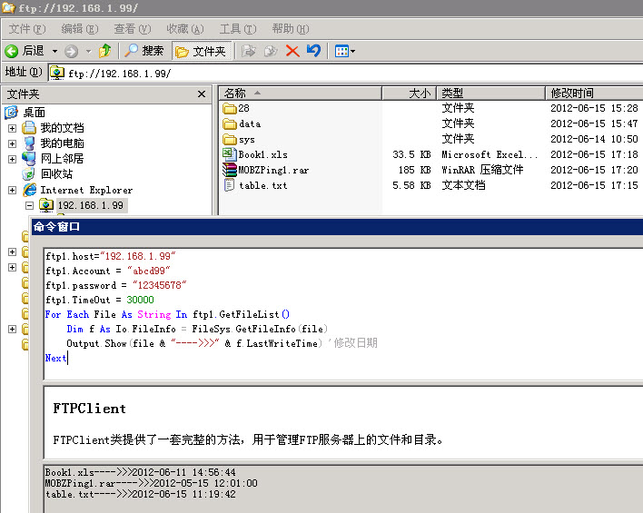Click the WinRAR 压缩文件 type cell
The width and height of the screenshot is (643, 513).
482,170
